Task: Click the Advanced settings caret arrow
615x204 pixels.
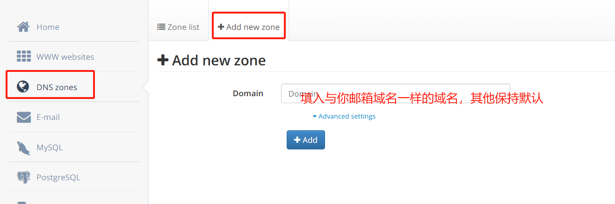Action: tap(315, 116)
